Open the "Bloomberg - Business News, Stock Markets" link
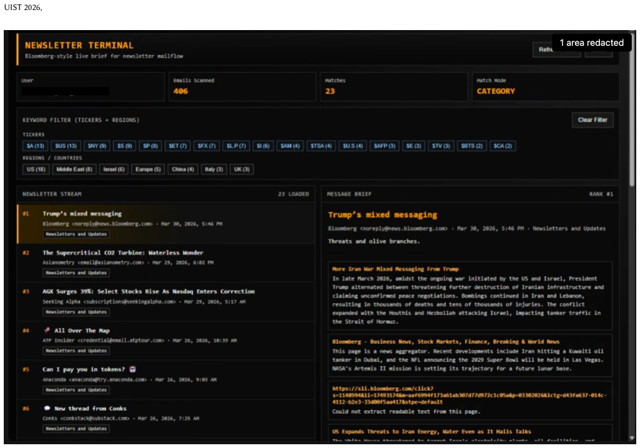 [446, 342]
